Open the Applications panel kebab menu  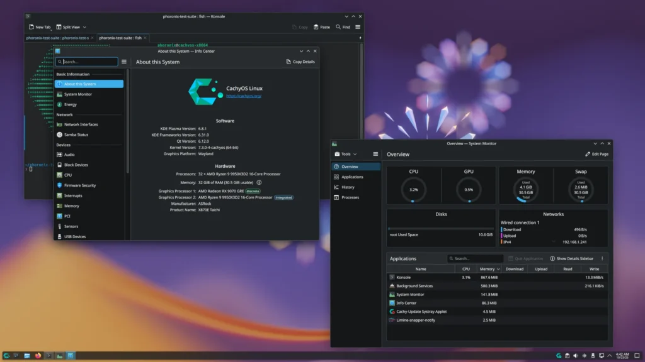602,258
